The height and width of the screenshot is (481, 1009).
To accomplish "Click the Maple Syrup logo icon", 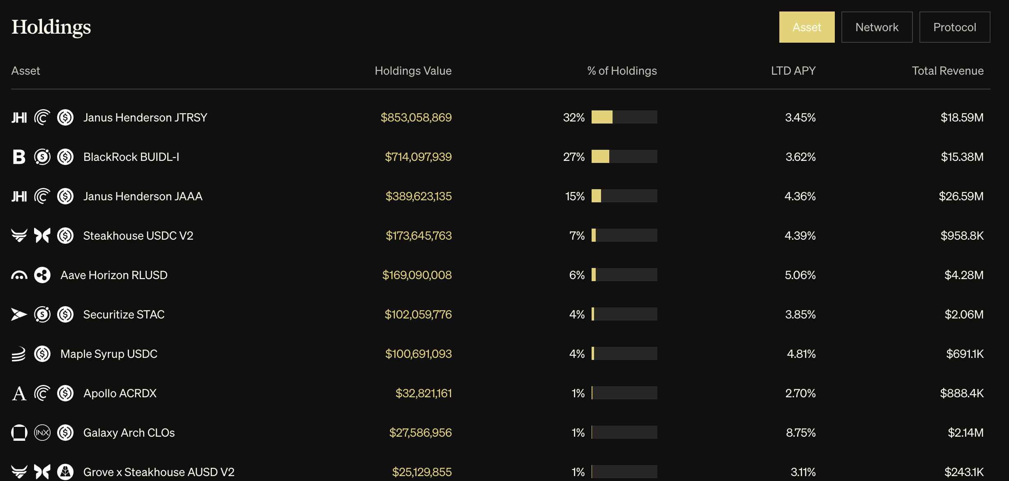I will tap(19, 354).
